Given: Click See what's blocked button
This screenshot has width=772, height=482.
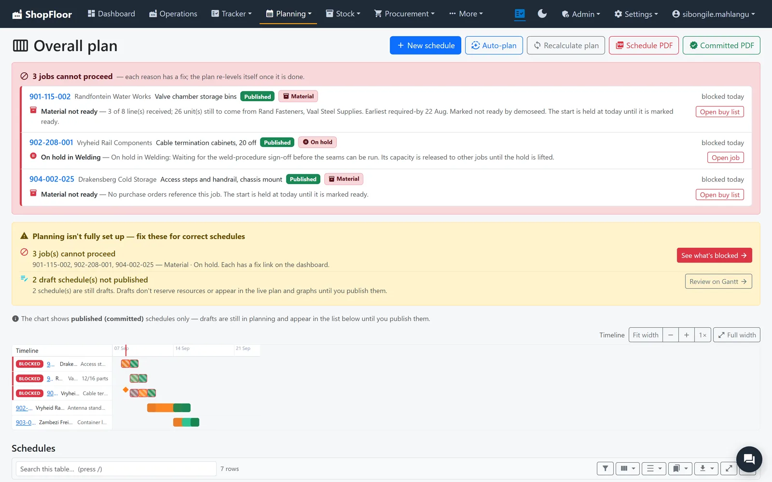Looking at the screenshot, I should coord(714,255).
